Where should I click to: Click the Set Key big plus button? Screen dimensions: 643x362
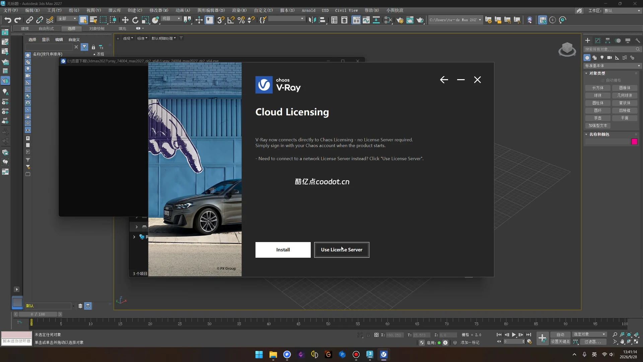(543, 338)
